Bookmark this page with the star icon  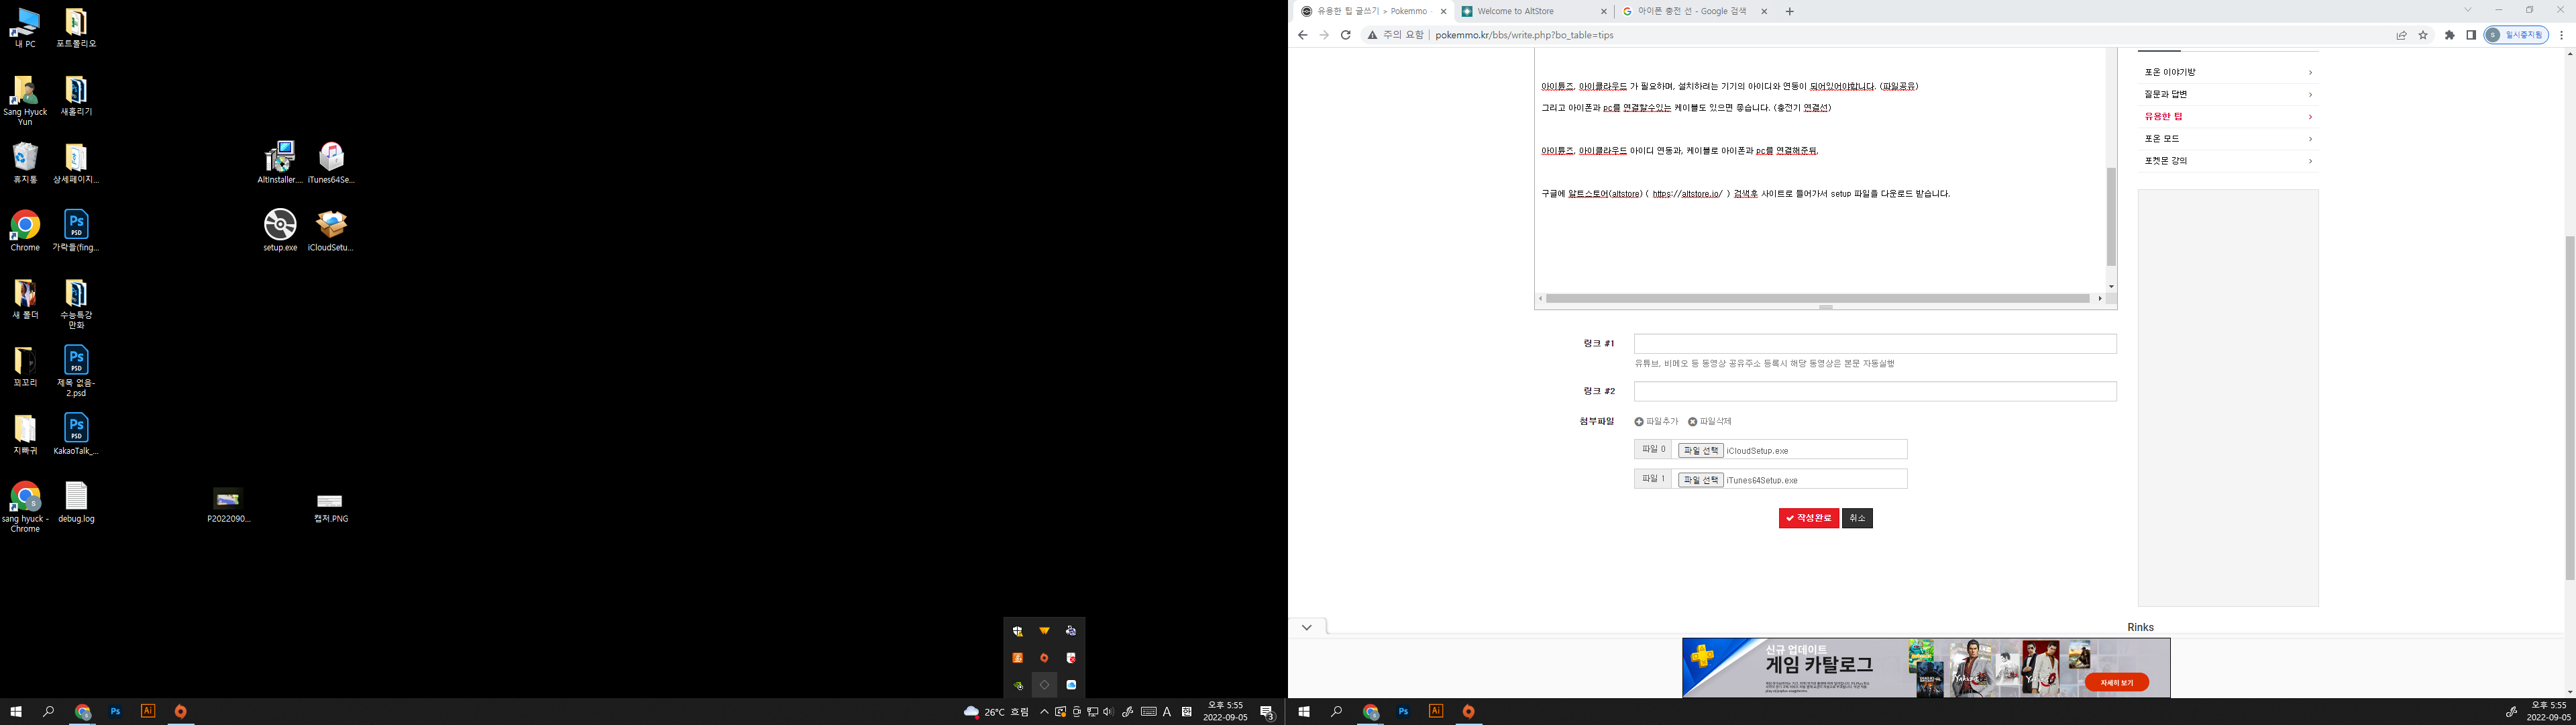(2423, 35)
